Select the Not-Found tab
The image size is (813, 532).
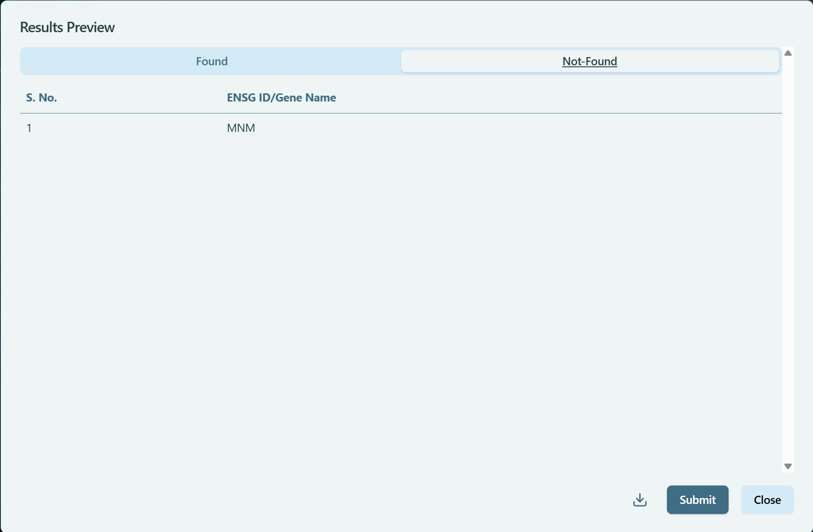pos(589,61)
